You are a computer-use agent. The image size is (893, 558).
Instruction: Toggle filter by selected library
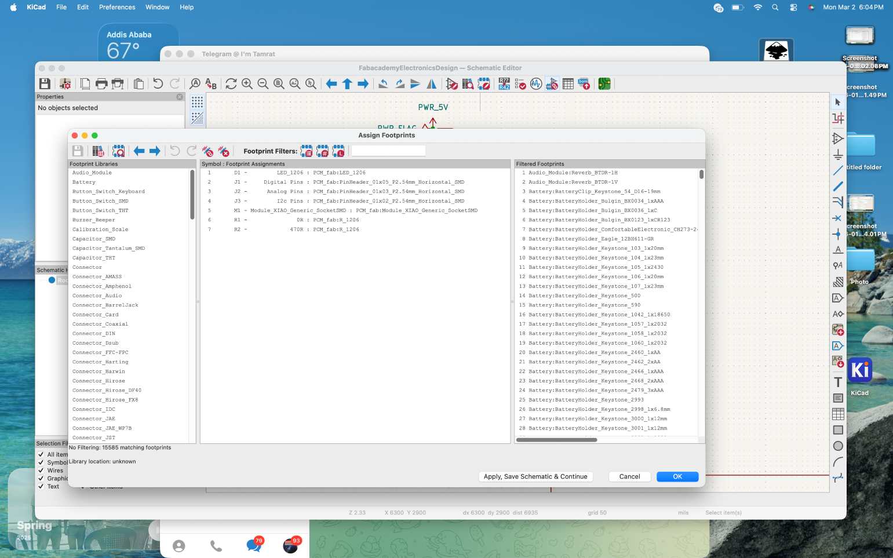pyautogui.click(x=338, y=151)
